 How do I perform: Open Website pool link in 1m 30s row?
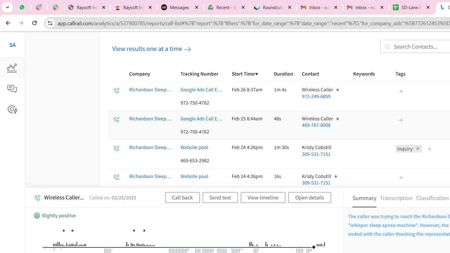pyautogui.click(x=194, y=147)
